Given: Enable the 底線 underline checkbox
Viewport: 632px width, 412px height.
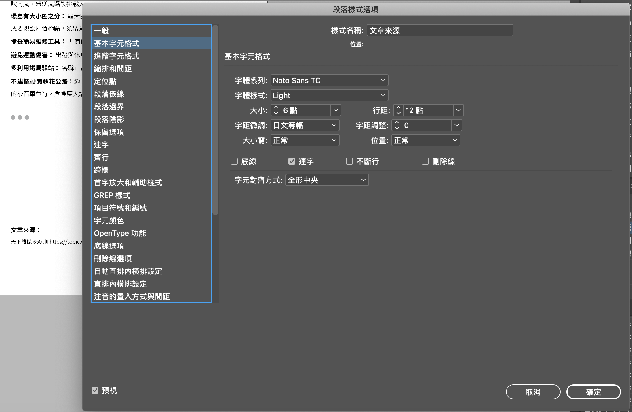Looking at the screenshot, I should [x=234, y=161].
